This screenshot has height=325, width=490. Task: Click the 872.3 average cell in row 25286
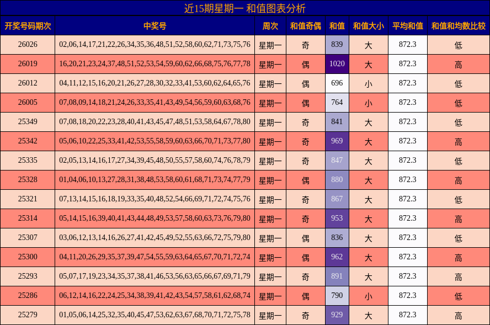click(407, 295)
